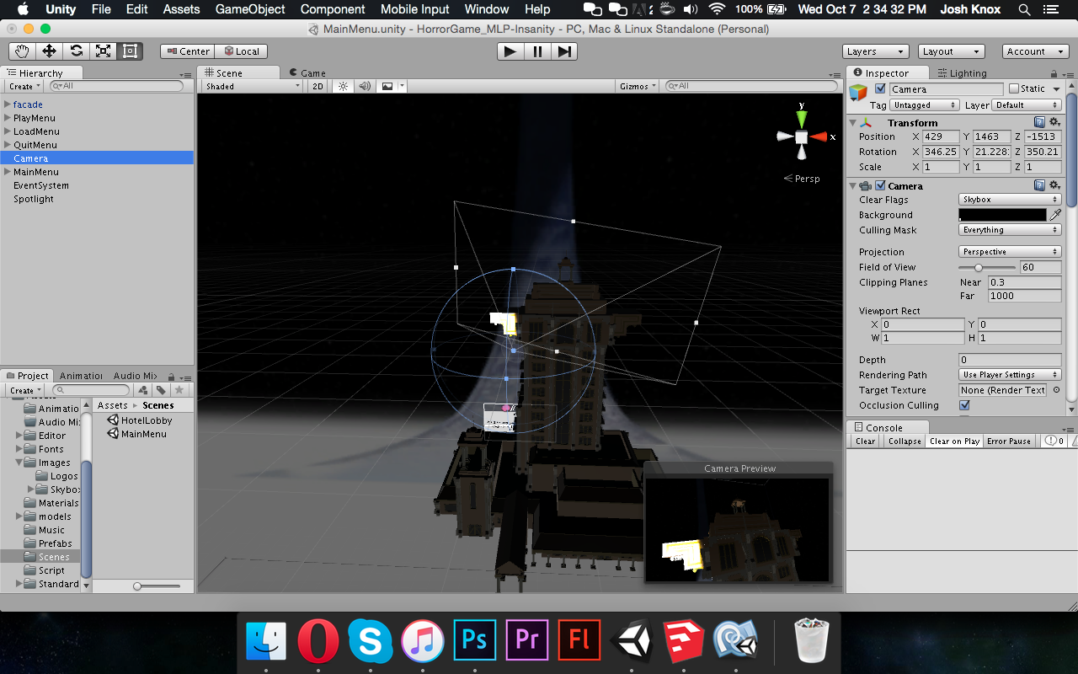Open Unity from the Dock
This screenshot has height=674, width=1078.
(632, 640)
